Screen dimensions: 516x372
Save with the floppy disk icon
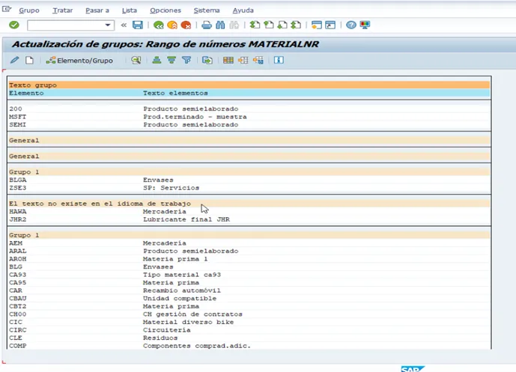pyautogui.click(x=138, y=25)
